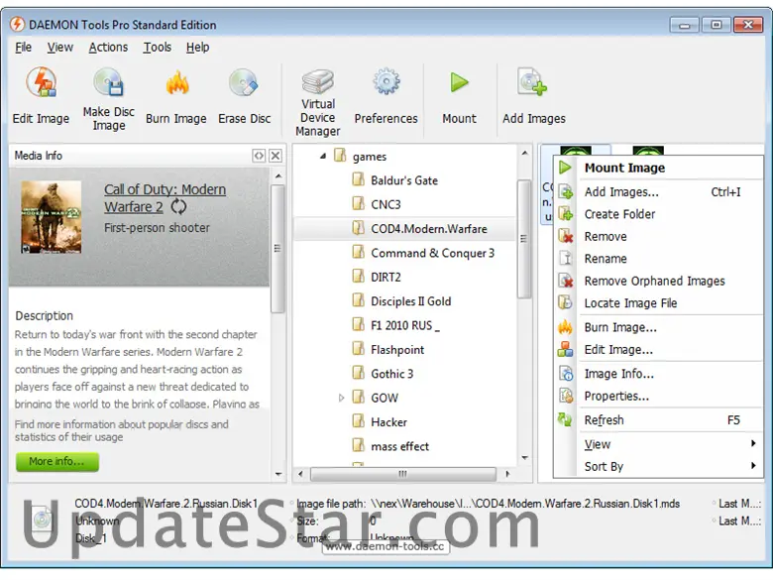Open Call of Duty: Modern Warfare 2 link
This screenshot has height=580, width=773.
point(165,197)
